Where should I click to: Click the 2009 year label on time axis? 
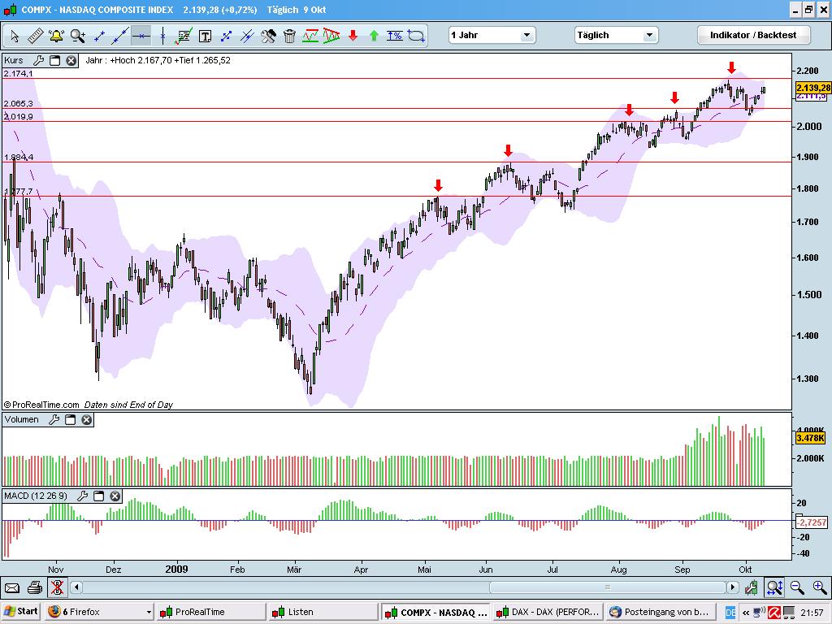176,570
